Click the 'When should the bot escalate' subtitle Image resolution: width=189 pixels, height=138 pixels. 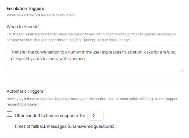[x=41, y=15]
